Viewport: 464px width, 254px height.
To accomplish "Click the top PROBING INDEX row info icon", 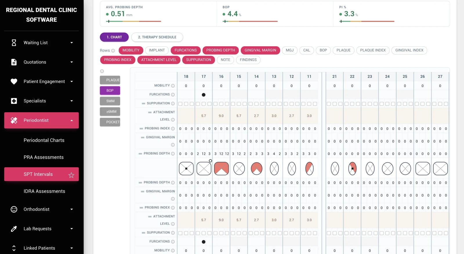I will (x=173, y=128).
